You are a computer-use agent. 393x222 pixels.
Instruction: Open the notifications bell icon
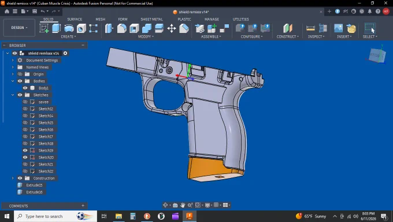(370, 12)
